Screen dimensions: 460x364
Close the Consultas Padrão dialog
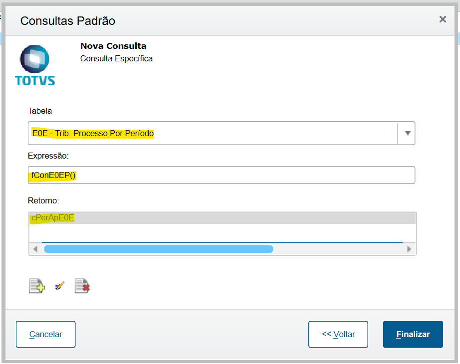click(x=443, y=19)
